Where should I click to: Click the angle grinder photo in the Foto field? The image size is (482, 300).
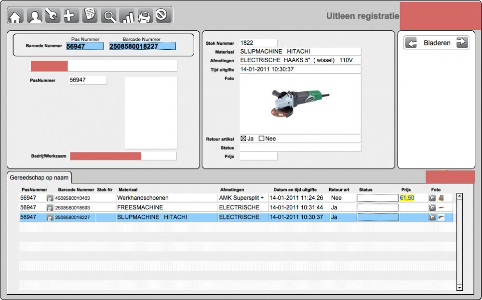(x=300, y=104)
